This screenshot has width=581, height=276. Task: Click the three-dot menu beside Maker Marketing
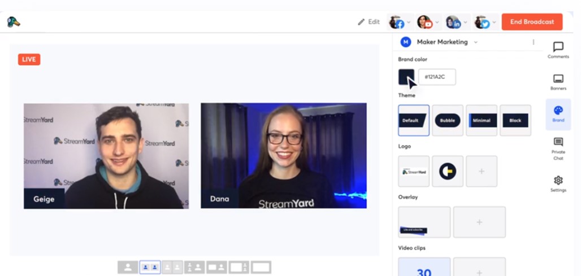pyautogui.click(x=533, y=42)
